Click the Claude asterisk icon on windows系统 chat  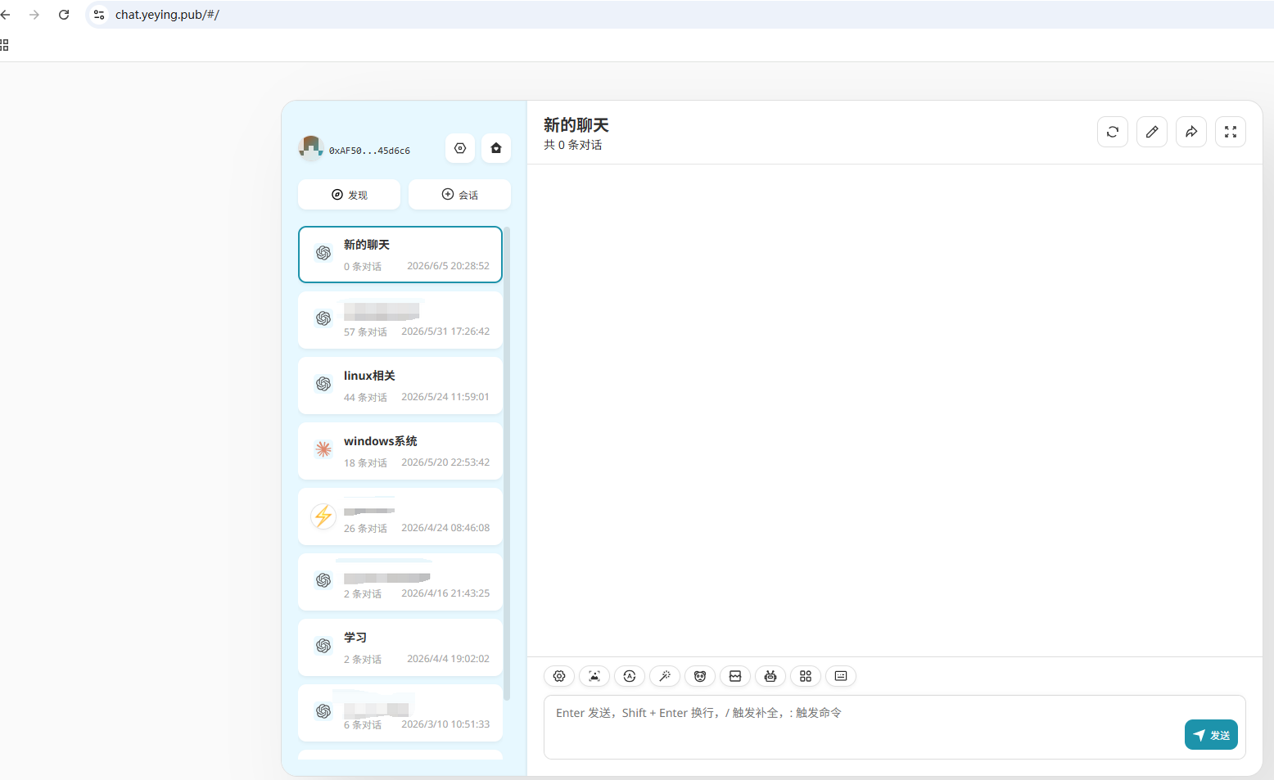(323, 449)
